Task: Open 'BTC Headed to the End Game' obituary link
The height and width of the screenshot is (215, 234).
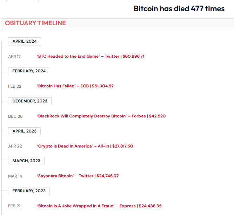Action: (x=91, y=56)
